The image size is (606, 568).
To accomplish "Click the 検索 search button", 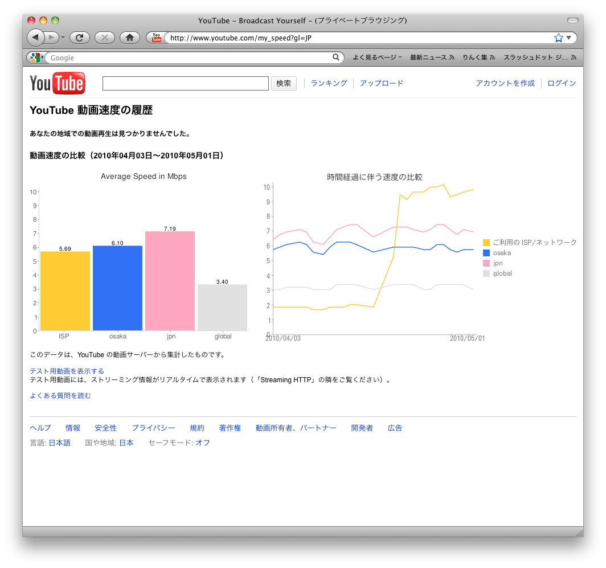I will click(x=284, y=84).
